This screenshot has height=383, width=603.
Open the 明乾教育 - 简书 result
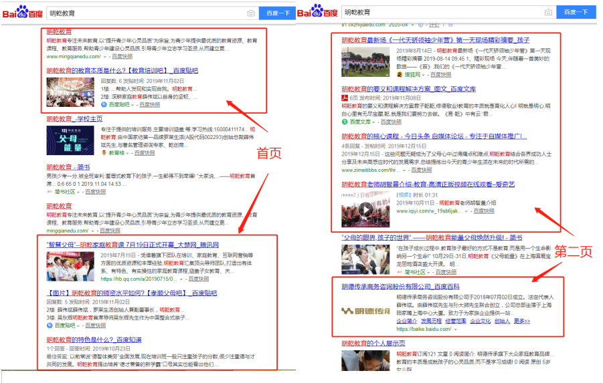pyautogui.click(x=68, y=167)
